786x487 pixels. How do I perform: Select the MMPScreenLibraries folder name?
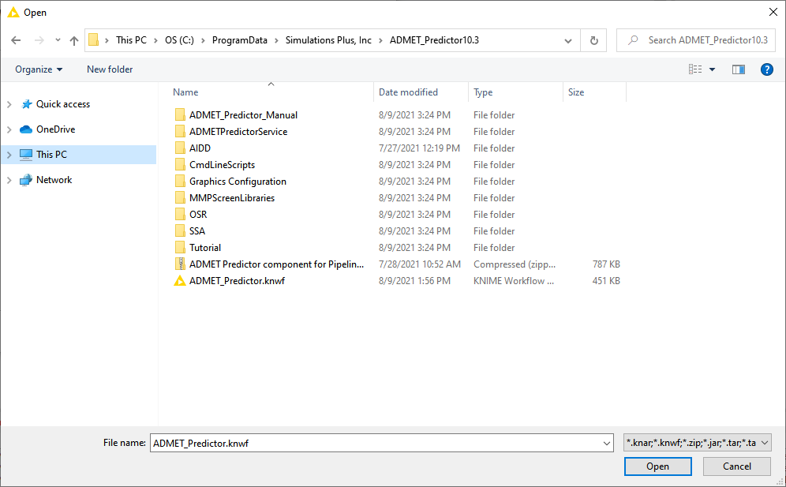232,198
